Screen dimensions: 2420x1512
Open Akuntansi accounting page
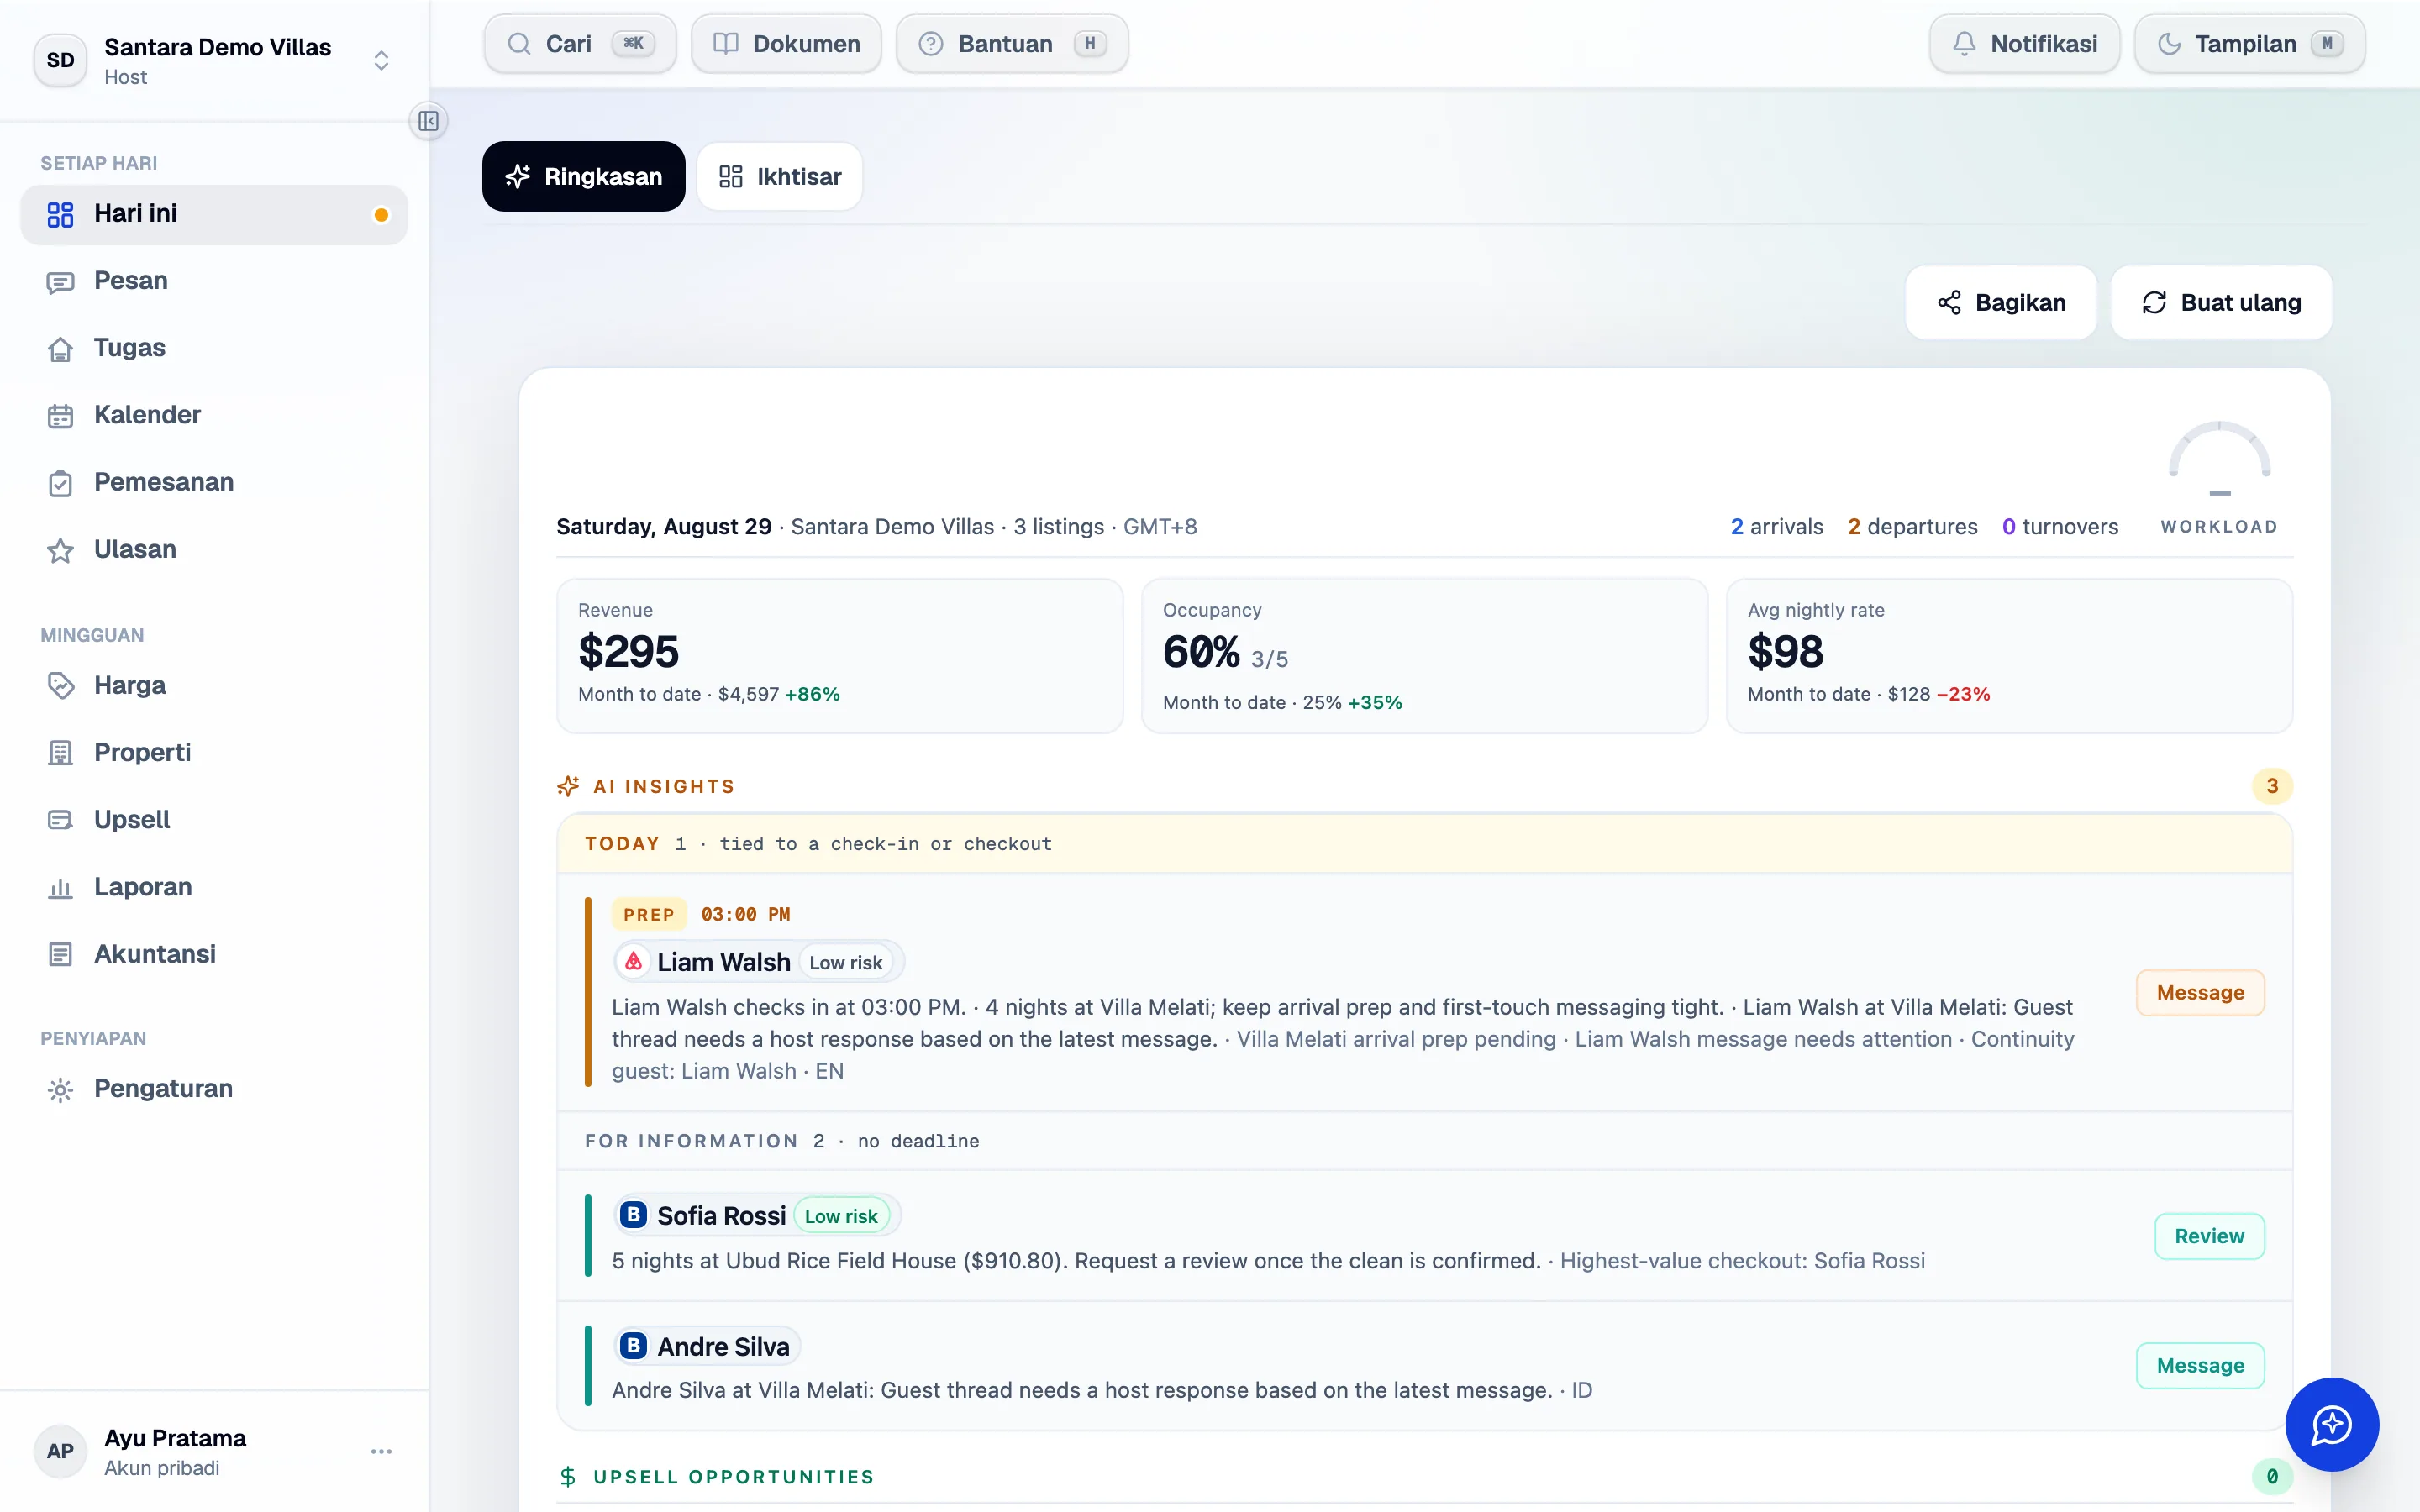(x=214, y=954)
